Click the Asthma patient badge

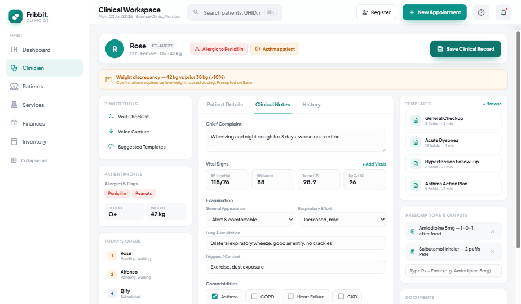coord(275,49)
